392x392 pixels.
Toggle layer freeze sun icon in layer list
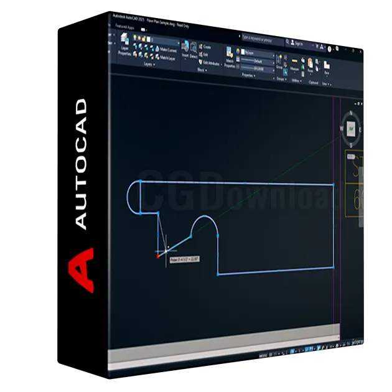[139, 38]
